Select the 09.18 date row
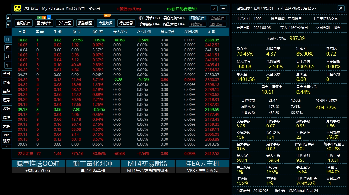This screenshot has width=349, height=195. coord(120,110)
